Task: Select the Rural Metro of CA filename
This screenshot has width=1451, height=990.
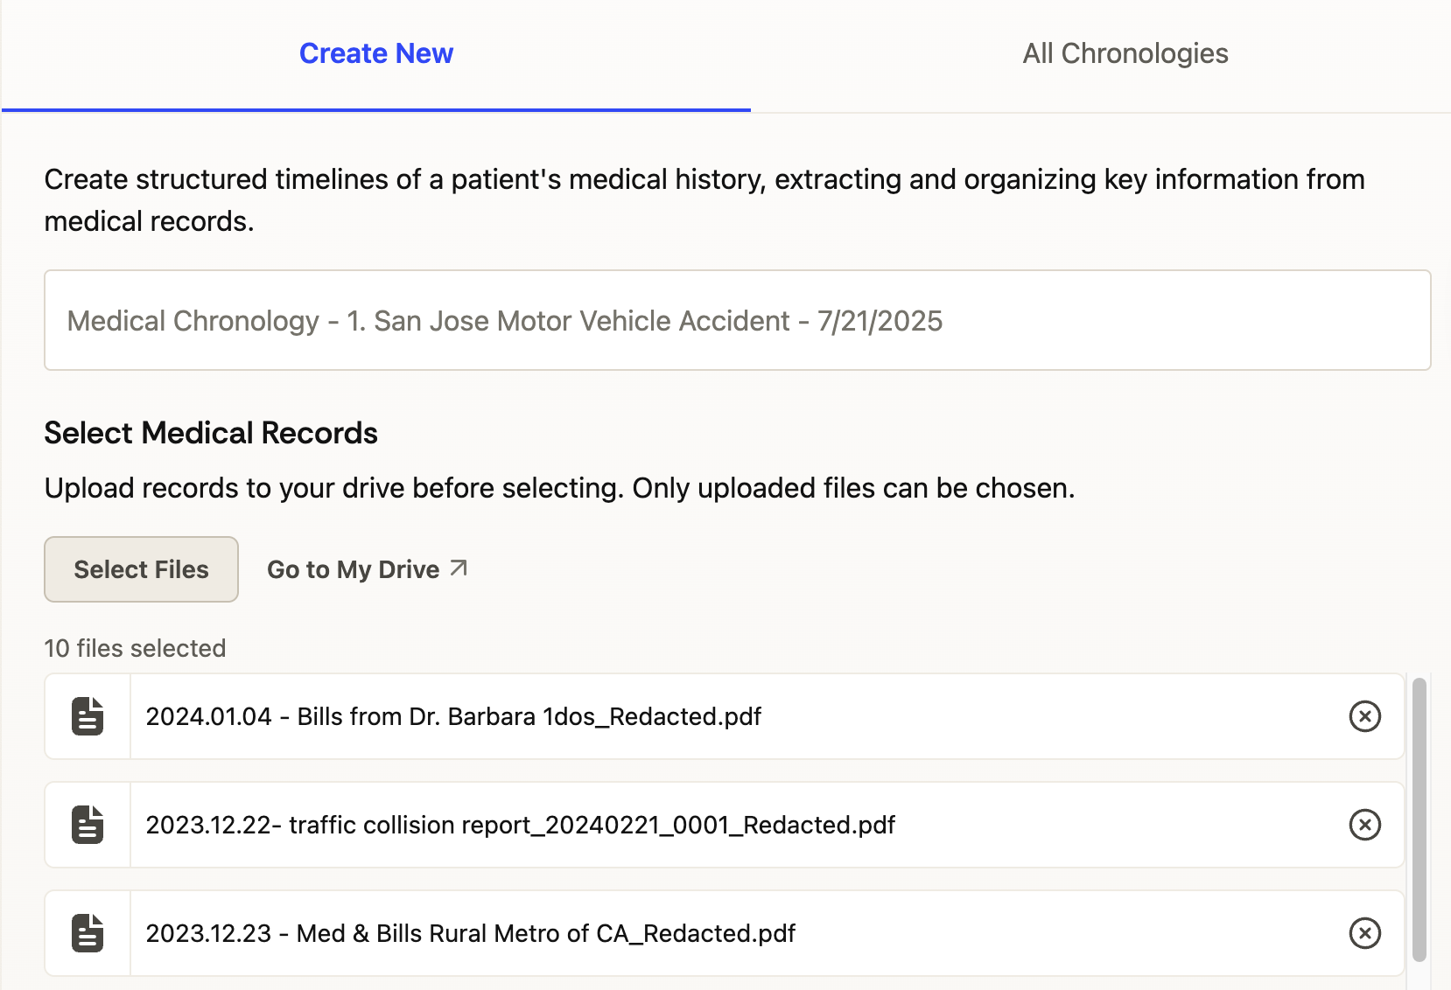Action: tap(470, 933)
